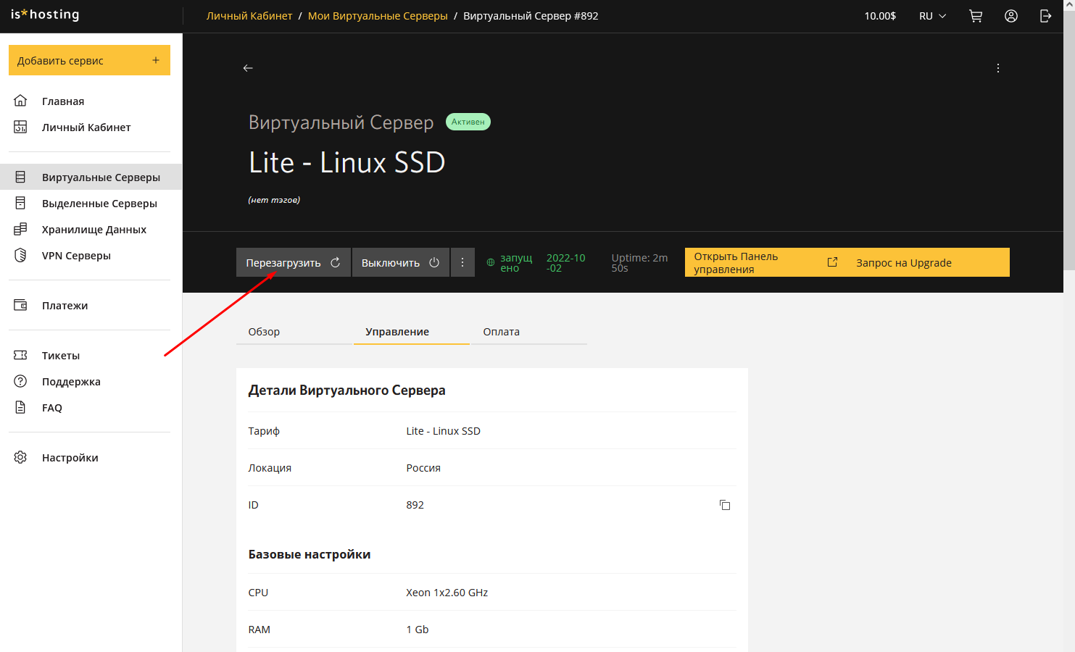Open the Оплата tab
This screenshot has width=1075, height=652.
501,331
